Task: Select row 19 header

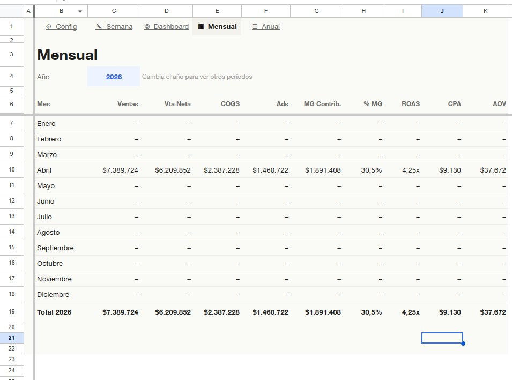Action: (x=12, y=312)
